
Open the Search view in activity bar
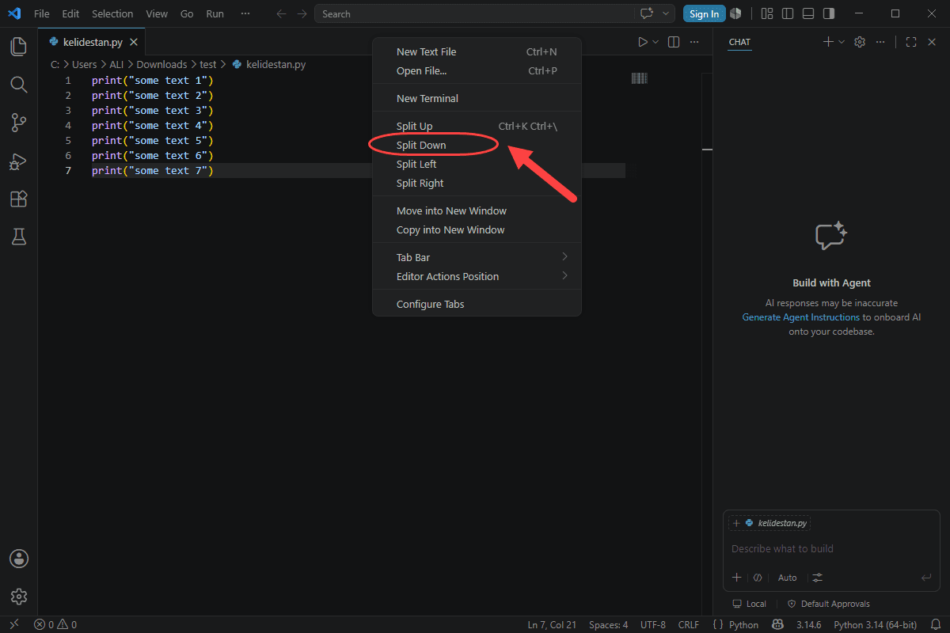point(18,84)
